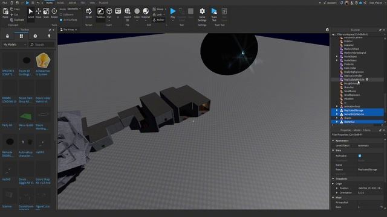Expand the ServerScriptService tree node
The width and height of the screenshot is (387, 217).
click(x=337, y=114)
